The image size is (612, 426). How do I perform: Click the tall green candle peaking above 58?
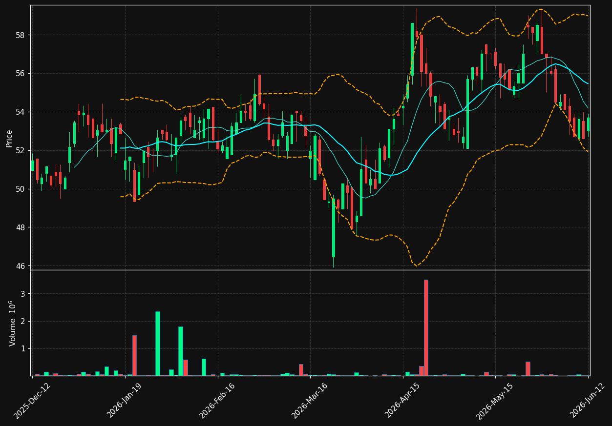[x=412, y=49]
